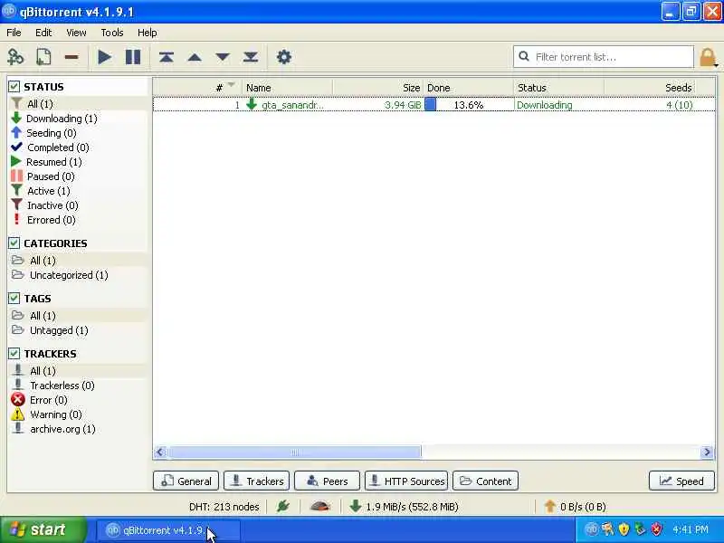Screen dimensions: 724x543
Task: Move torrent to bottom of queue
Action: [251, 57]
